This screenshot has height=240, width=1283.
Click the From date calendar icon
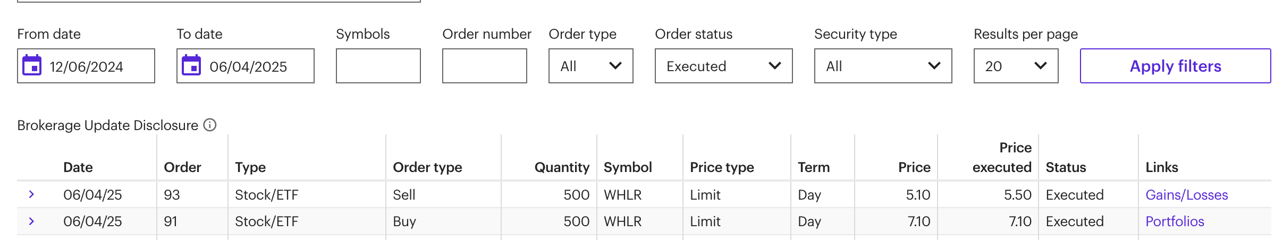click(x=32, y=66)
